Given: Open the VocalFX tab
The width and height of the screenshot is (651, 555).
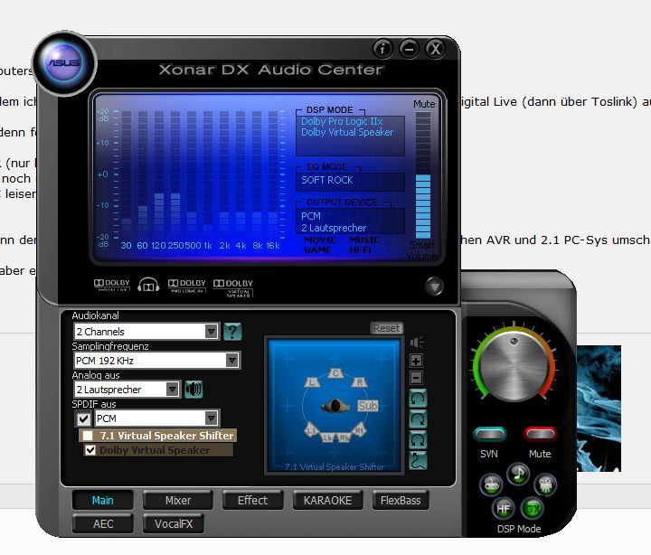Looking at the screenshot, I should point(173,524).
